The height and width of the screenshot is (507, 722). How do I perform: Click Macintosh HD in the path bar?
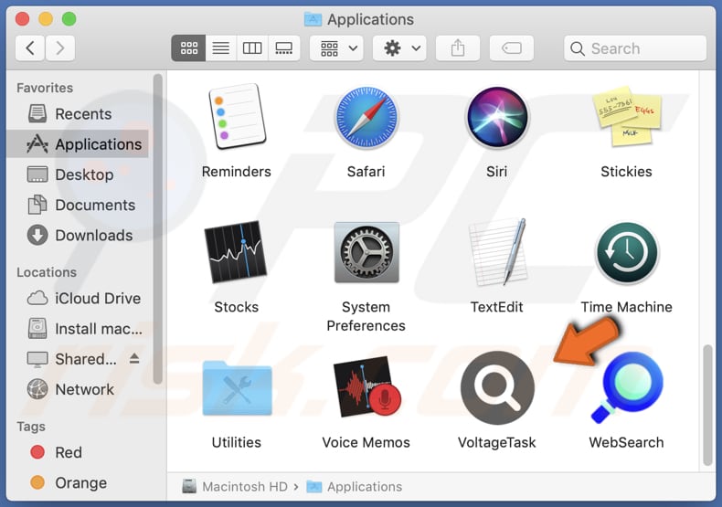[x=235, y=486]
